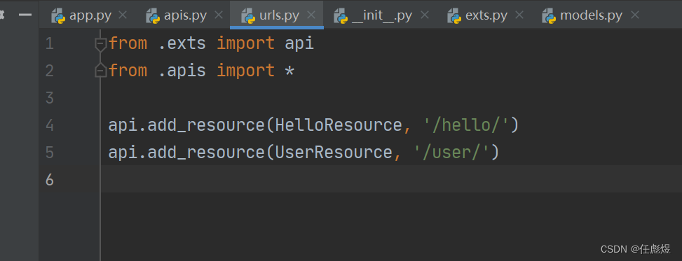
Task: Click line number 2 in the gutter
Action: point(49,71)
